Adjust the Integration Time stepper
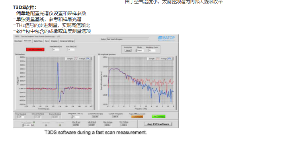The image size is (281, 162). 73,117
